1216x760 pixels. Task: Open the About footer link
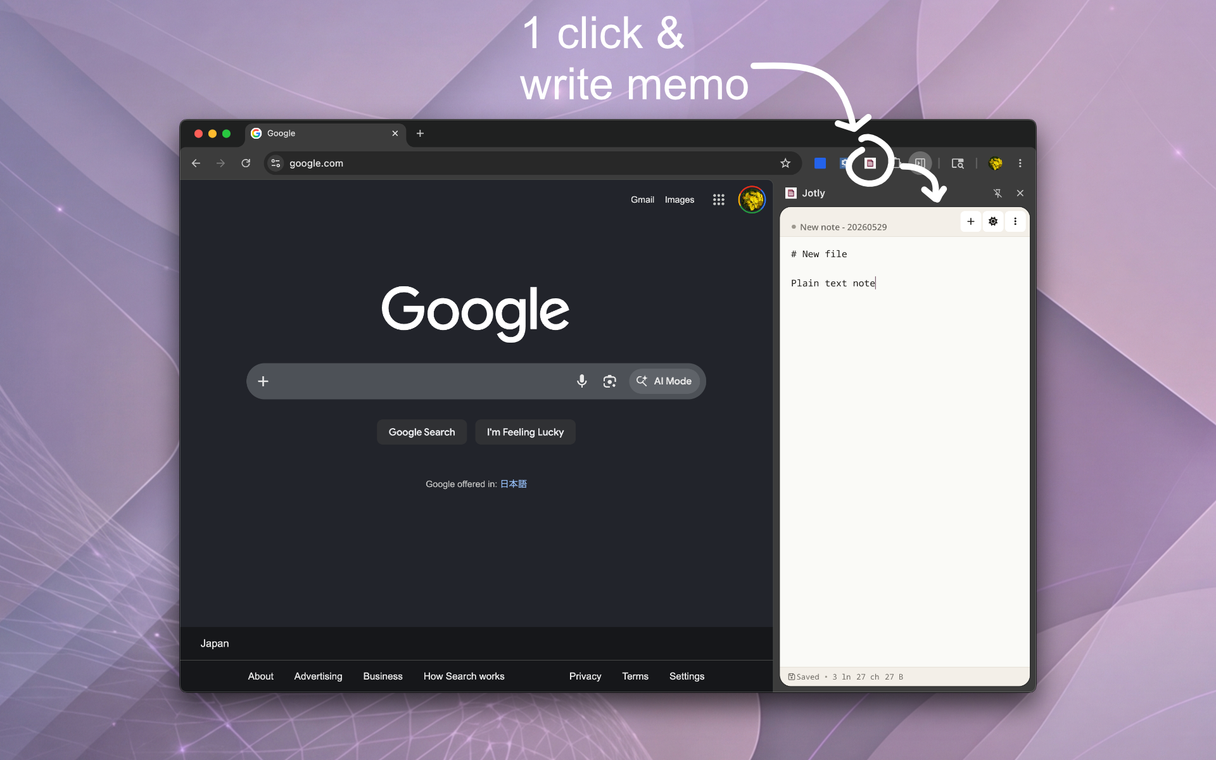261,676
